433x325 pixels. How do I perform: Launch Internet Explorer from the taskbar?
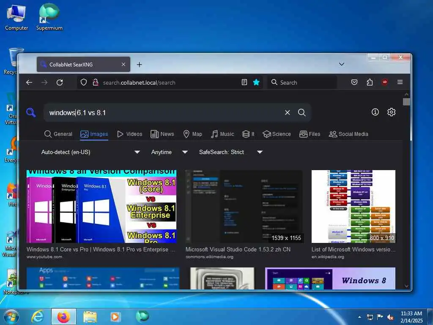point(38,317)
